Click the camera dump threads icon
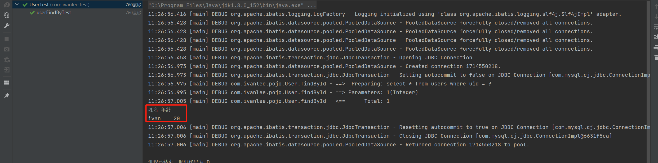 point(7,49)
